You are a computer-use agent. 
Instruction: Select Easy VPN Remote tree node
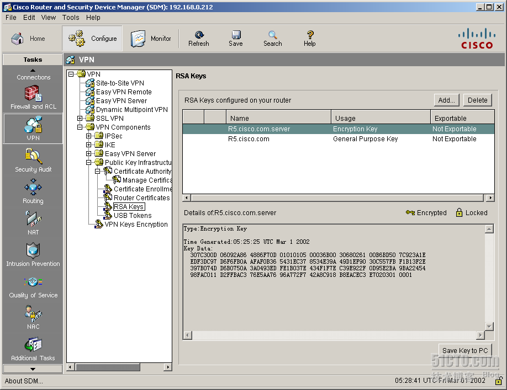tap(124, 92)
